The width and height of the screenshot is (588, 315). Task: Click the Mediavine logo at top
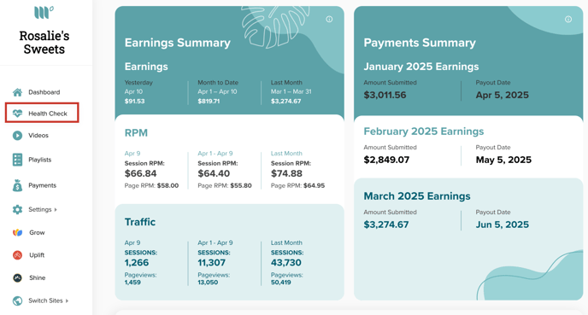(44, 12)
